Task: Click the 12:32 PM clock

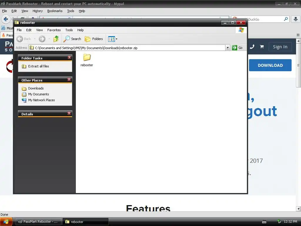Action: pyautogui.click(x=290, y=222)
